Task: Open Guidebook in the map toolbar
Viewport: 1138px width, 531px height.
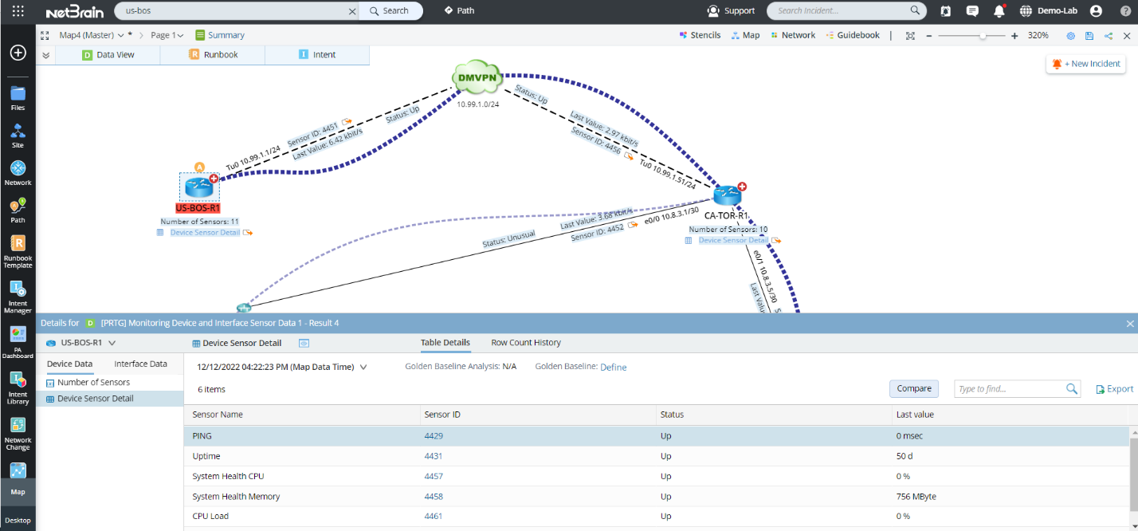Action: 853,35
